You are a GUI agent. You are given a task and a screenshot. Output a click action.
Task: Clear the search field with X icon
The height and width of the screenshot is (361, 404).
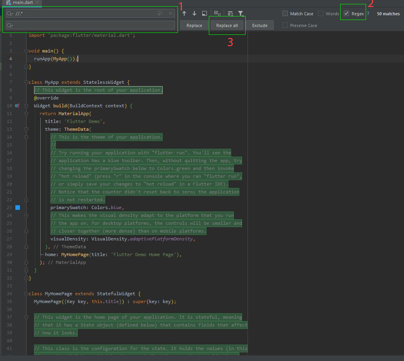171,13
